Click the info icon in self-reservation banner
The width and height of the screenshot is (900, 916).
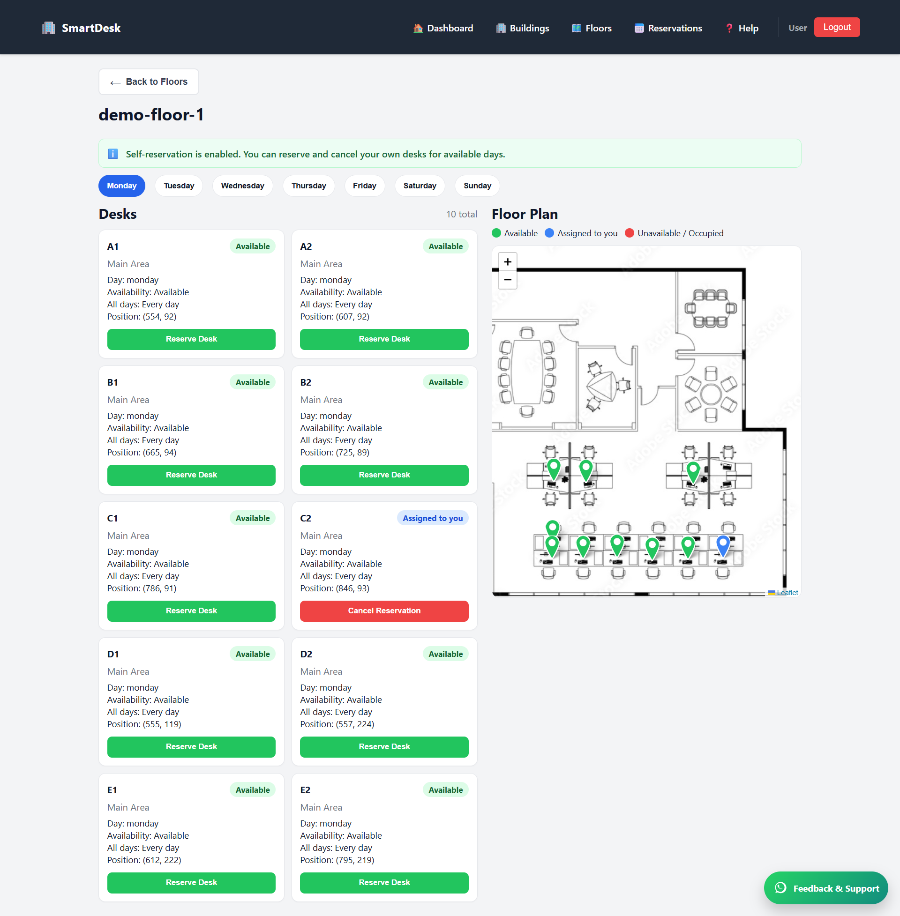[x=113, y=154]
